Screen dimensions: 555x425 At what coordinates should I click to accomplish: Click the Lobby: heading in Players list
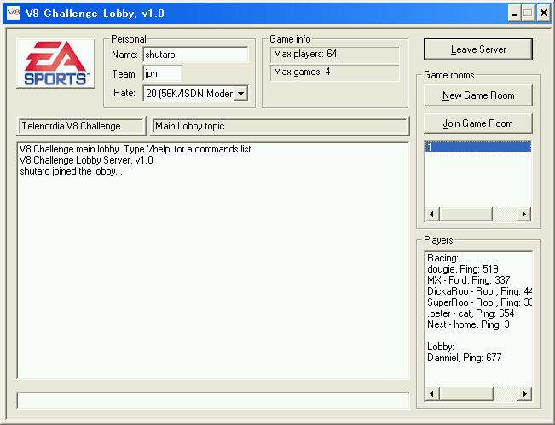coord(440,347)
